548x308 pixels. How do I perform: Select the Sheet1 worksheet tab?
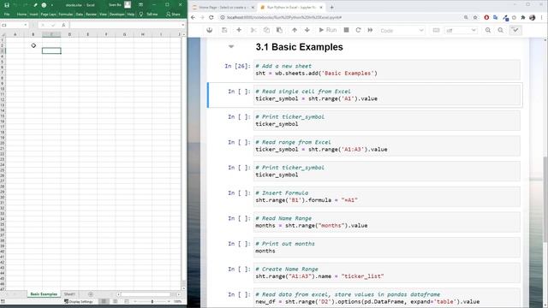[x=69, y=294]
